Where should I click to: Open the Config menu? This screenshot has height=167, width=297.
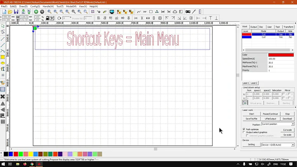35,7
